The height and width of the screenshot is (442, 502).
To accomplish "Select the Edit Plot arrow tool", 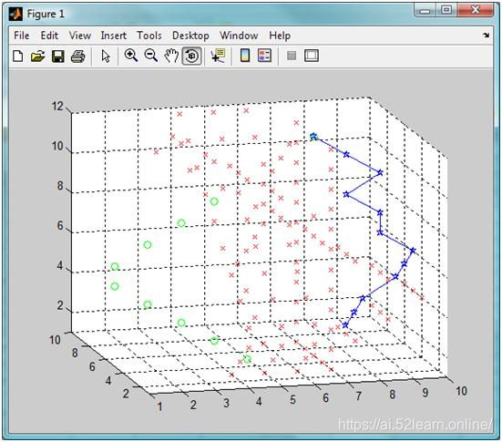I will point(106,57).
